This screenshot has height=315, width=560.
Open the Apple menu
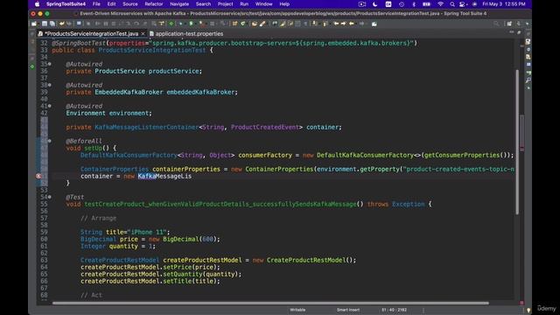click(37, 4)
